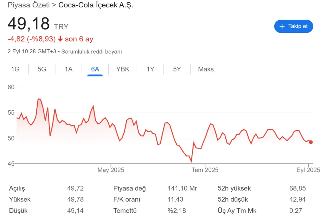
Task: Select the Maks. range tab
Action: [207, 69]
